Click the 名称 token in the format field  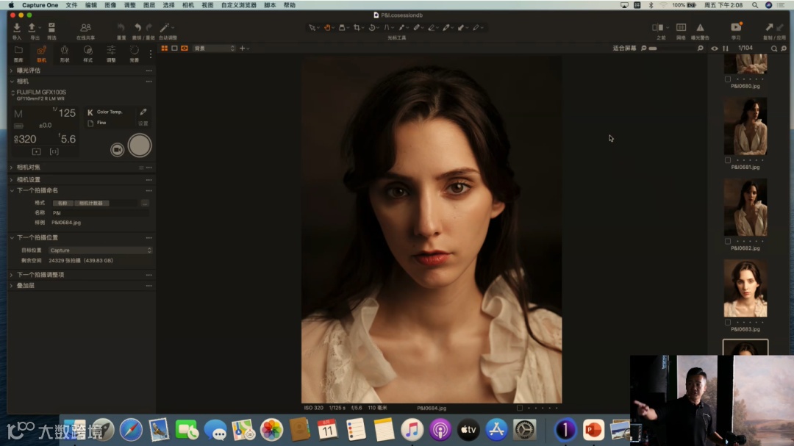[x=62, y=203]
